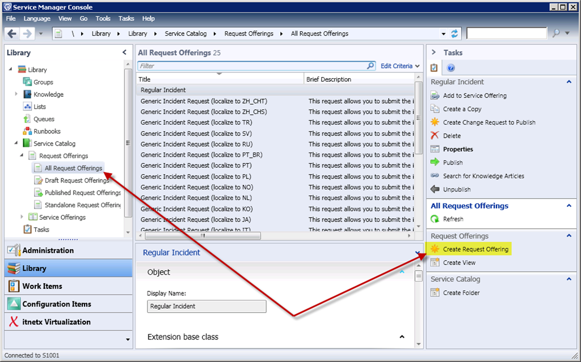Click the navigation Back arrow button
Screen dimensions: 581x362
click(12, 33)
